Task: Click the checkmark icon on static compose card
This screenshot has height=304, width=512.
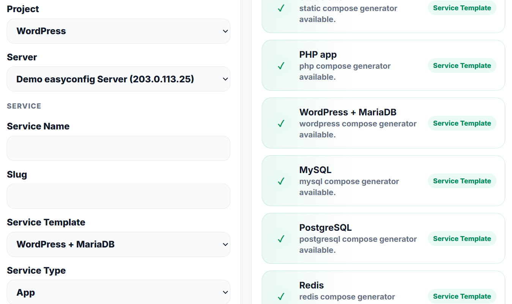Action: tap(281, 8)
